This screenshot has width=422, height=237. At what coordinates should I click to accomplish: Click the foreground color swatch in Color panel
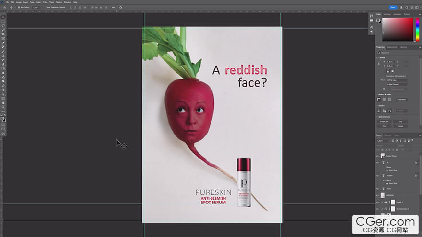[378, 20]
